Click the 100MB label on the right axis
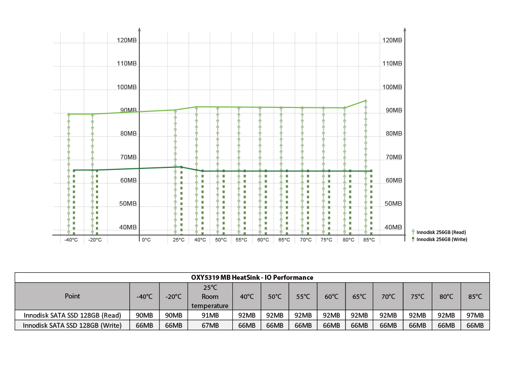 click(392, 87)
